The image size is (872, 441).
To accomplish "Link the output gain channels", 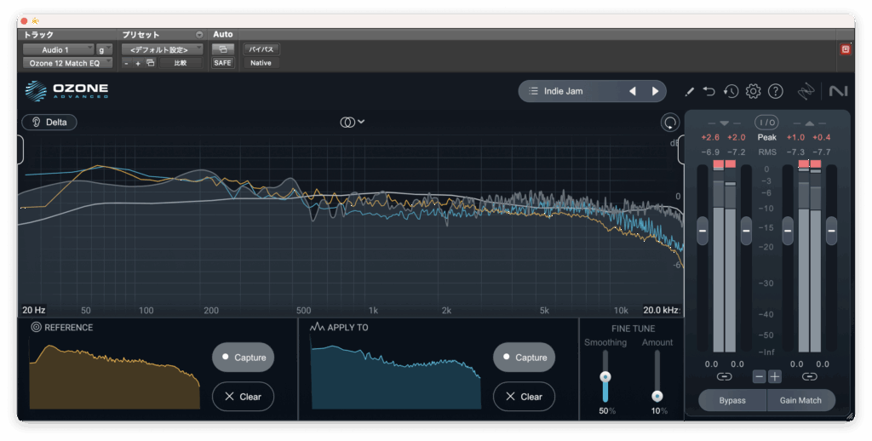I will [x=809, y=376].
